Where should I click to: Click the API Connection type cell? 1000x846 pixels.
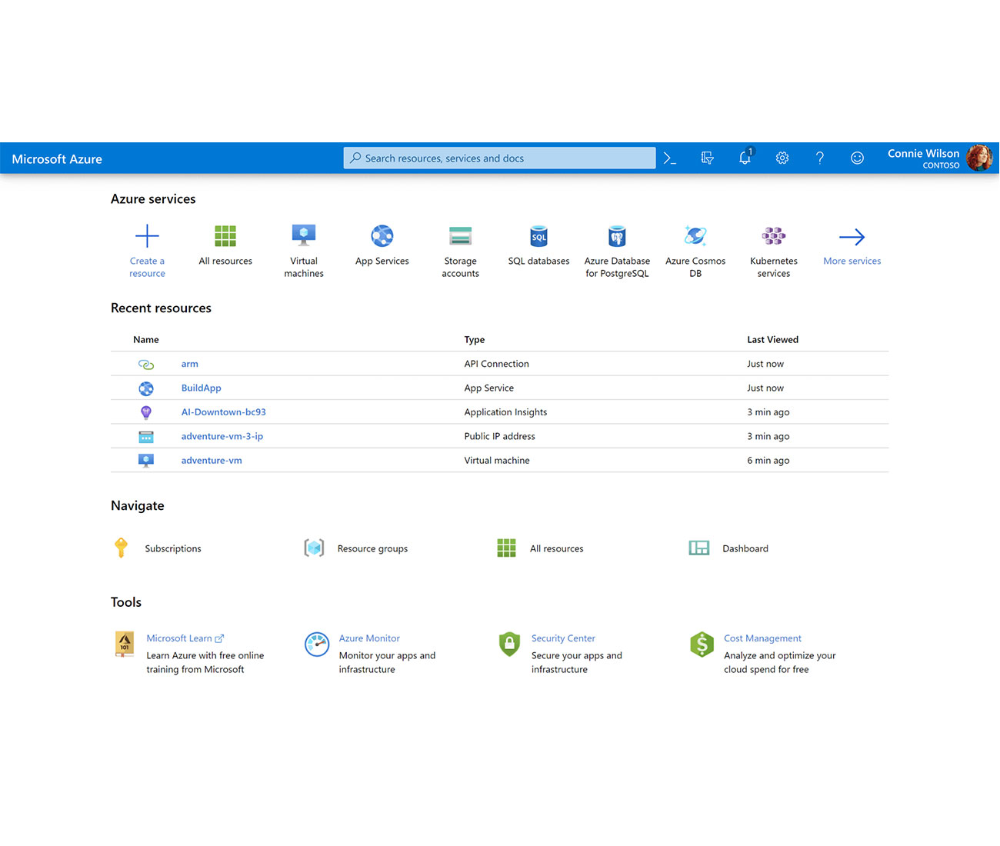tap(496, 364)
